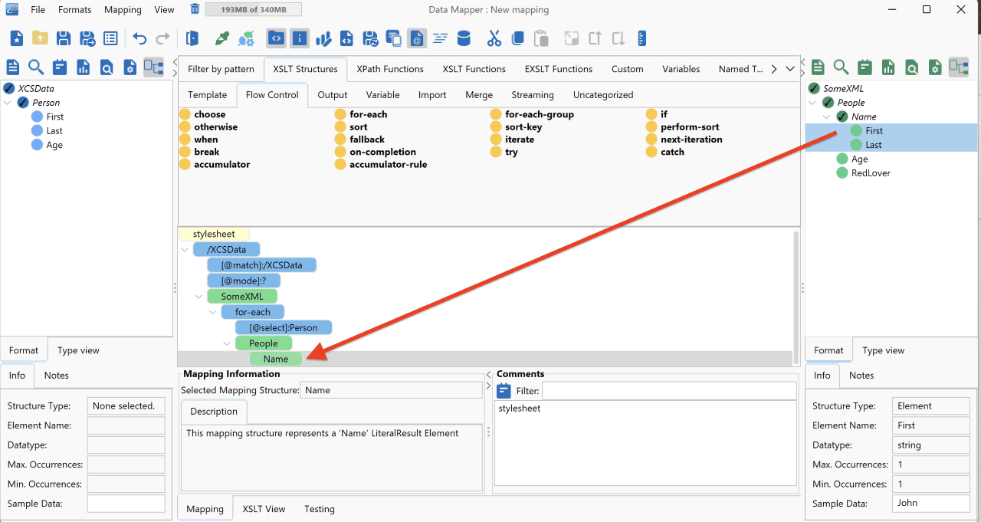Switch to the XPath Functions tab
This screenshot has height=522, width=981.
[x=390, y=69]
